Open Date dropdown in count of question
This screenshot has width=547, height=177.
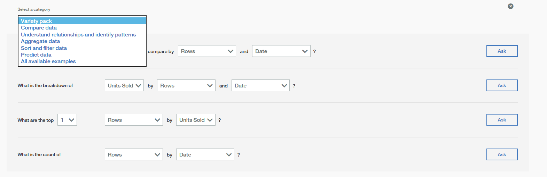coord(205,154)
